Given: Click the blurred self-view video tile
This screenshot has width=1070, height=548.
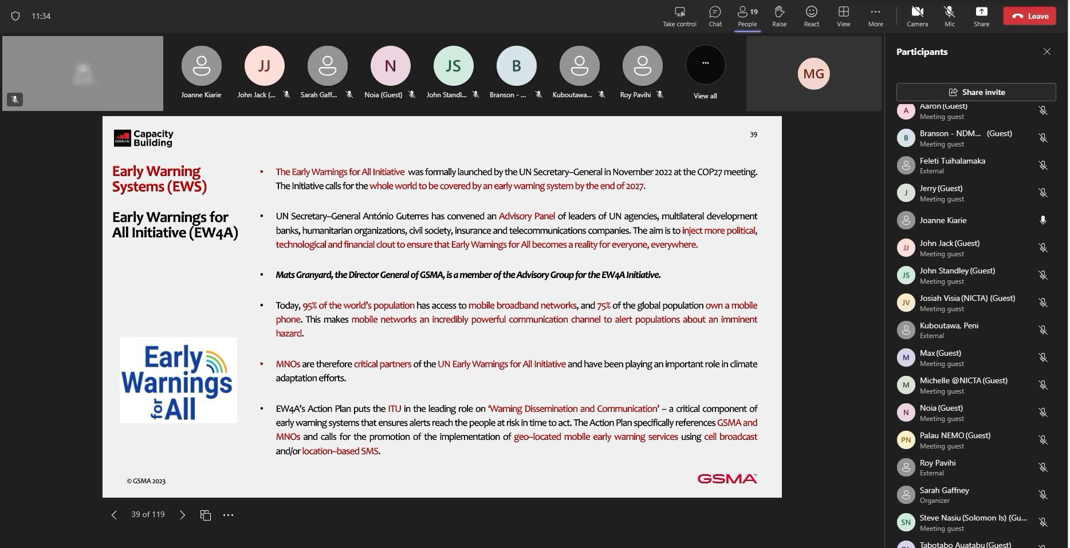Looking at the screenshot, I should (82, 73).
